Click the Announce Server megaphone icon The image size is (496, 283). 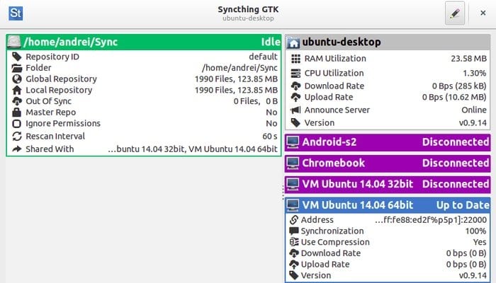pyautogui.click(x=295, y=110)
